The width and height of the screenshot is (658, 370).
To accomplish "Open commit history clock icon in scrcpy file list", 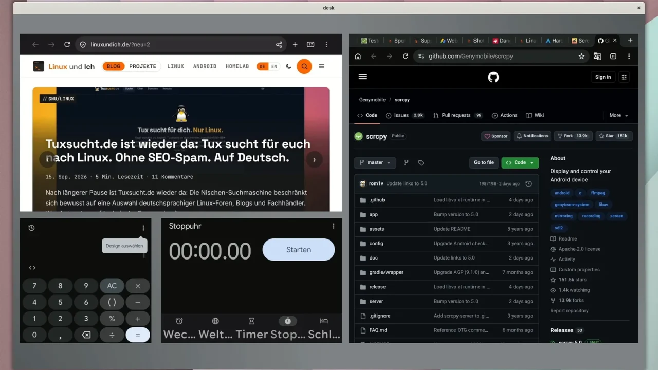I will [x=528, y=183].
